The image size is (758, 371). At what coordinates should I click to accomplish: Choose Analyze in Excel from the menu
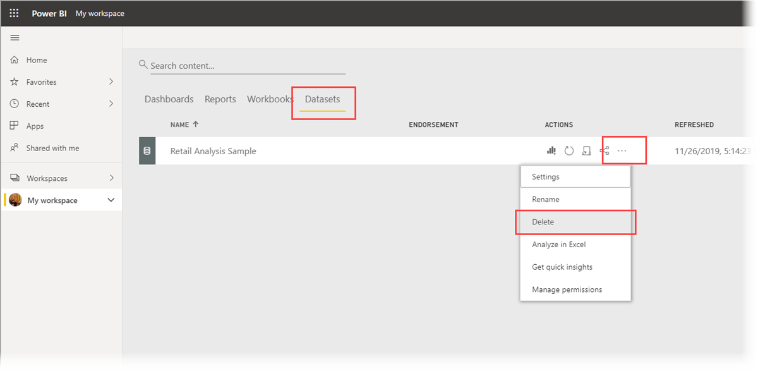coord(558,245)
